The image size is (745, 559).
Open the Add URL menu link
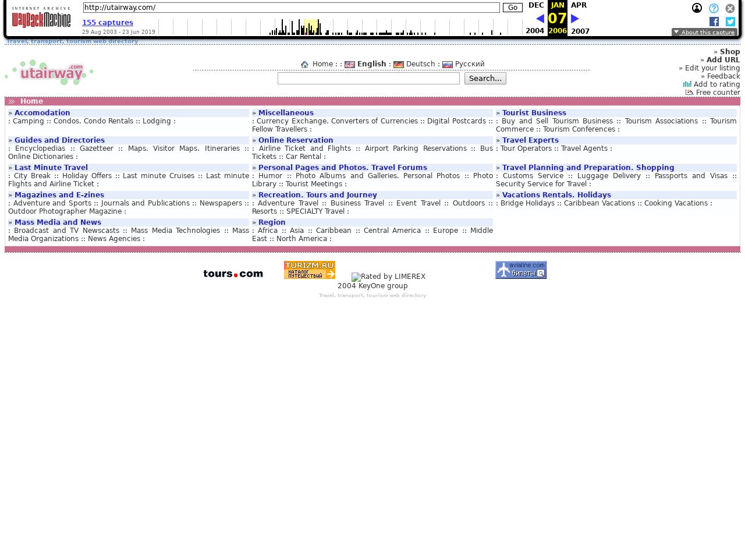[x=723, y=60]
